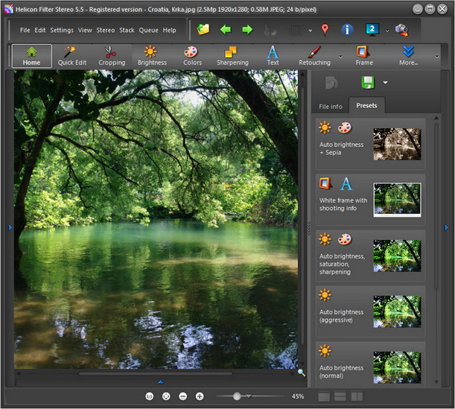Select the Retouching brush tool
Screen dimensions: 455x409
click(314, 56)
